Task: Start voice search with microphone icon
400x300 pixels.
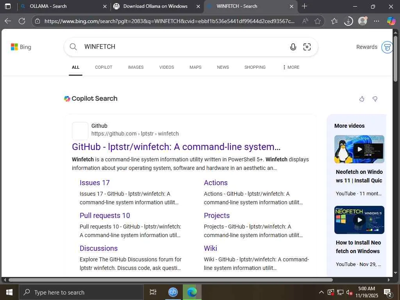Action: point(293,47)
